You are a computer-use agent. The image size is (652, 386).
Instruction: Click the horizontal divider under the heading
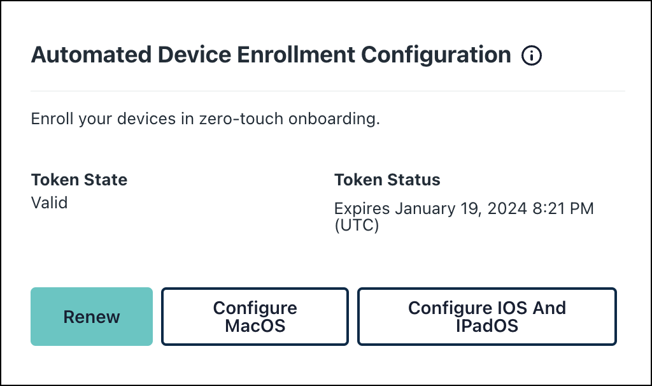(x=328, y=91)
